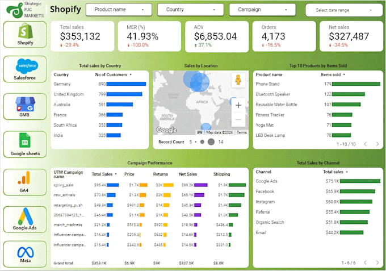Select the India row

100,135
